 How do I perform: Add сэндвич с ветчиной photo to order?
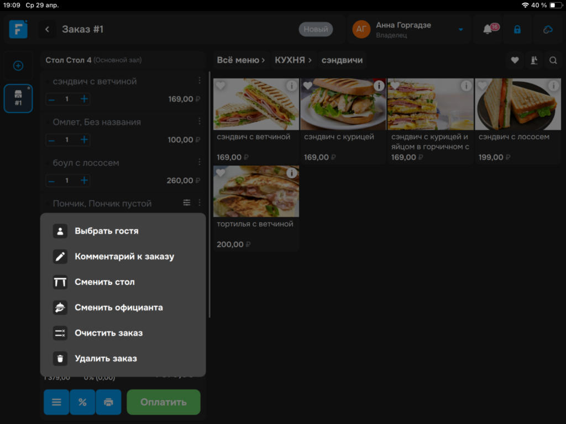[256, 104]
